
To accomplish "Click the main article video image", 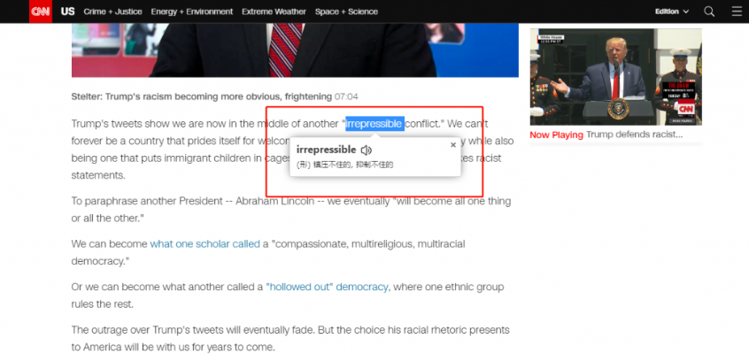I will tap(295, 38).
